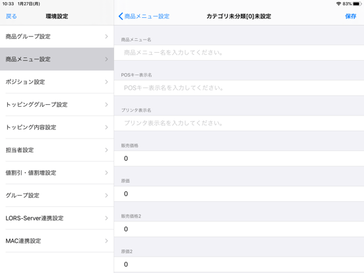
Task: Expand chevron on グループ設定 row
Action: [106, 195]
